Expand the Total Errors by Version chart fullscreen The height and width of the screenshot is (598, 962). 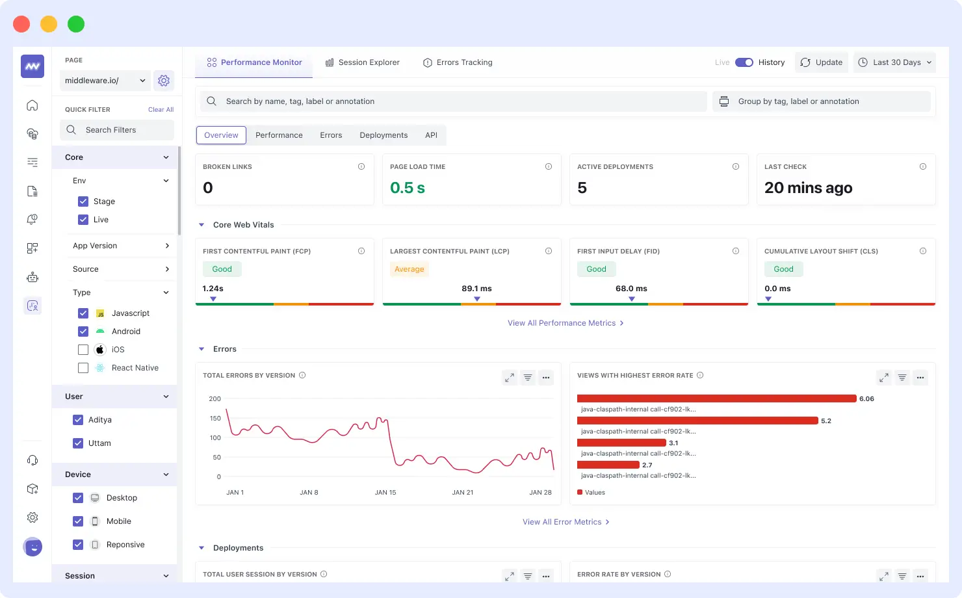point(509,377)
